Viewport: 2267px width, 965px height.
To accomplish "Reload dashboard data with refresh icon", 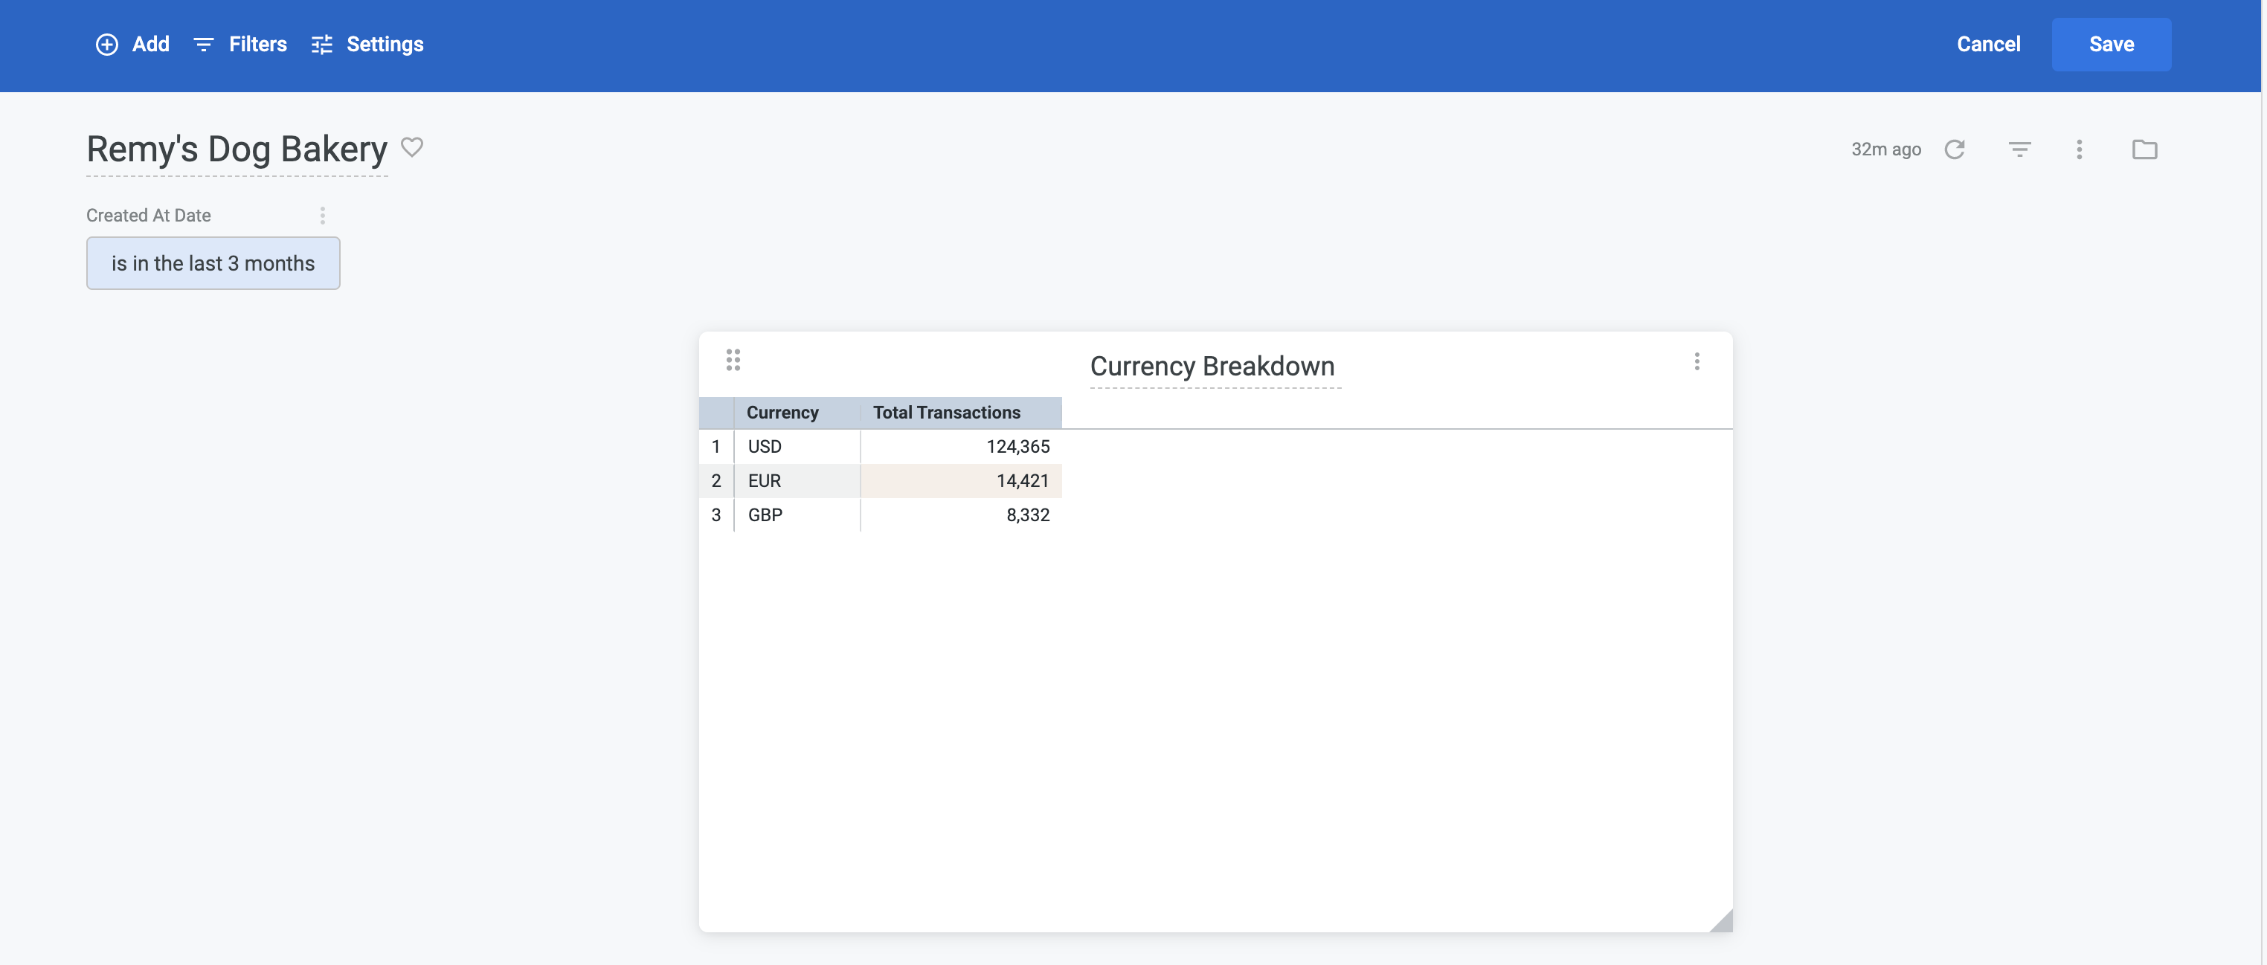I will coord(1954,149).
